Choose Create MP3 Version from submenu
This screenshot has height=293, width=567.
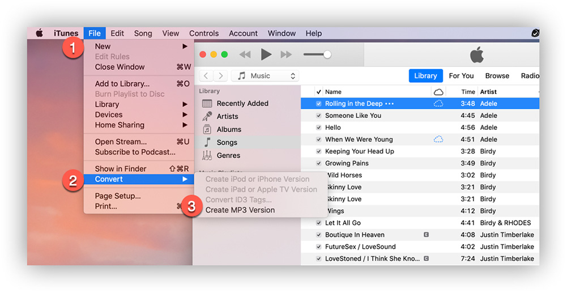pyautogui.click(x=240, y=210)
